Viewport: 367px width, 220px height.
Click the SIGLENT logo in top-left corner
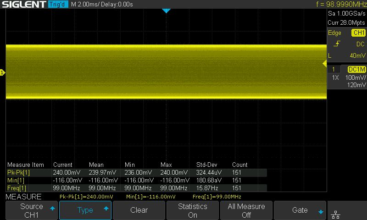pyautogui.click(x=23, y=5)
